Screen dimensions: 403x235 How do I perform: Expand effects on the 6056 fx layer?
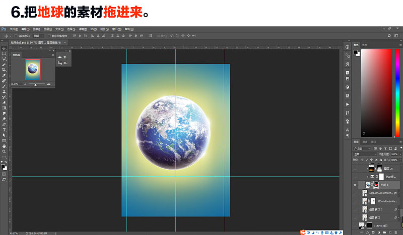click(398, 193)
